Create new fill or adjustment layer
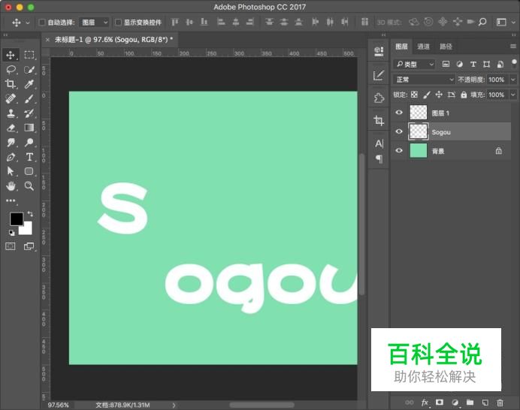The image size is (520, 410). pyautogui.click(x=455, y=402)
